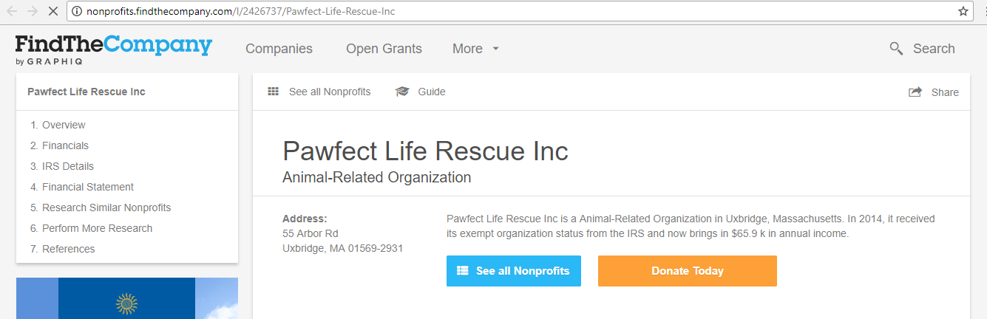
Task: Click the advertisement thumbnail with sun logo
Action: pyautogui.click(x=126, y=298)
